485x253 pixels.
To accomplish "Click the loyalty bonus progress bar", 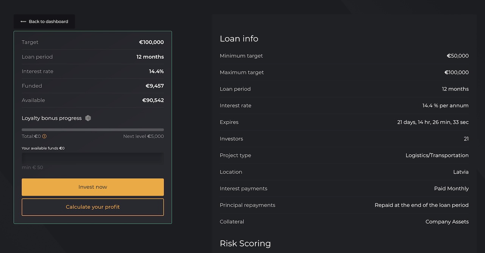I will (x=93, y=130).
